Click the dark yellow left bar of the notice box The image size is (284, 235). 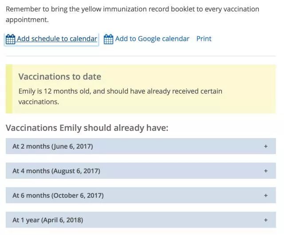(x=9, y=89)
